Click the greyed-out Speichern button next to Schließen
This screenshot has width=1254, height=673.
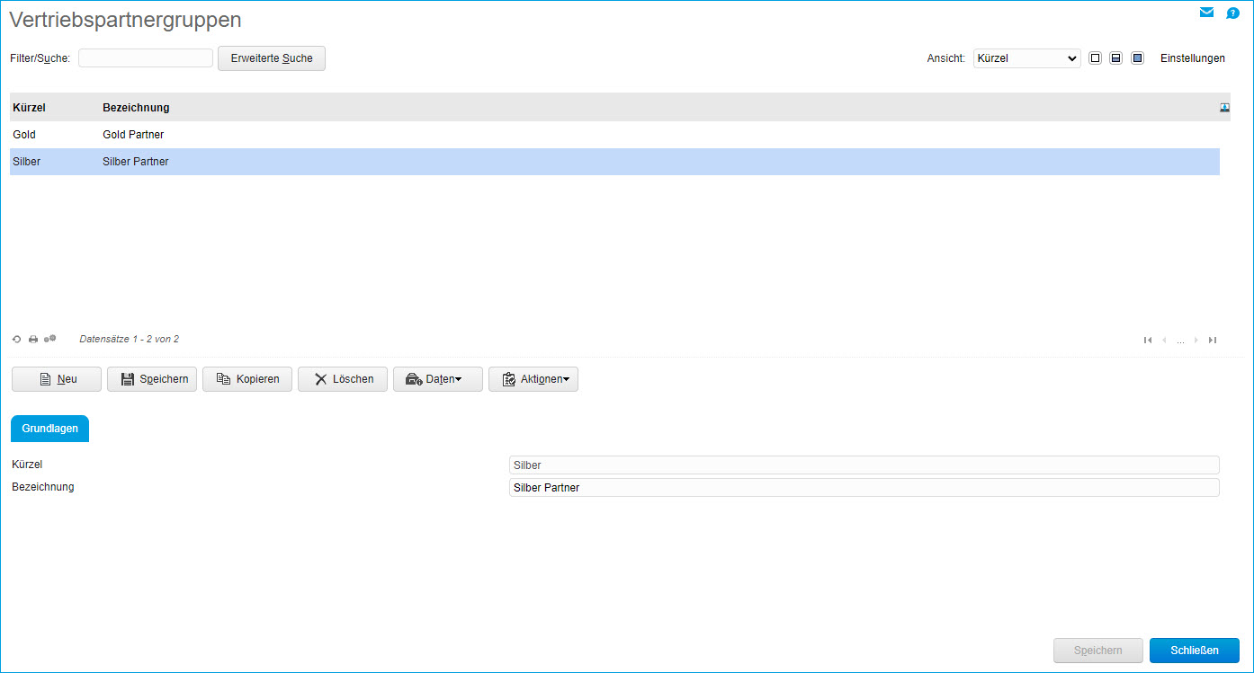tap(1098, 651)
